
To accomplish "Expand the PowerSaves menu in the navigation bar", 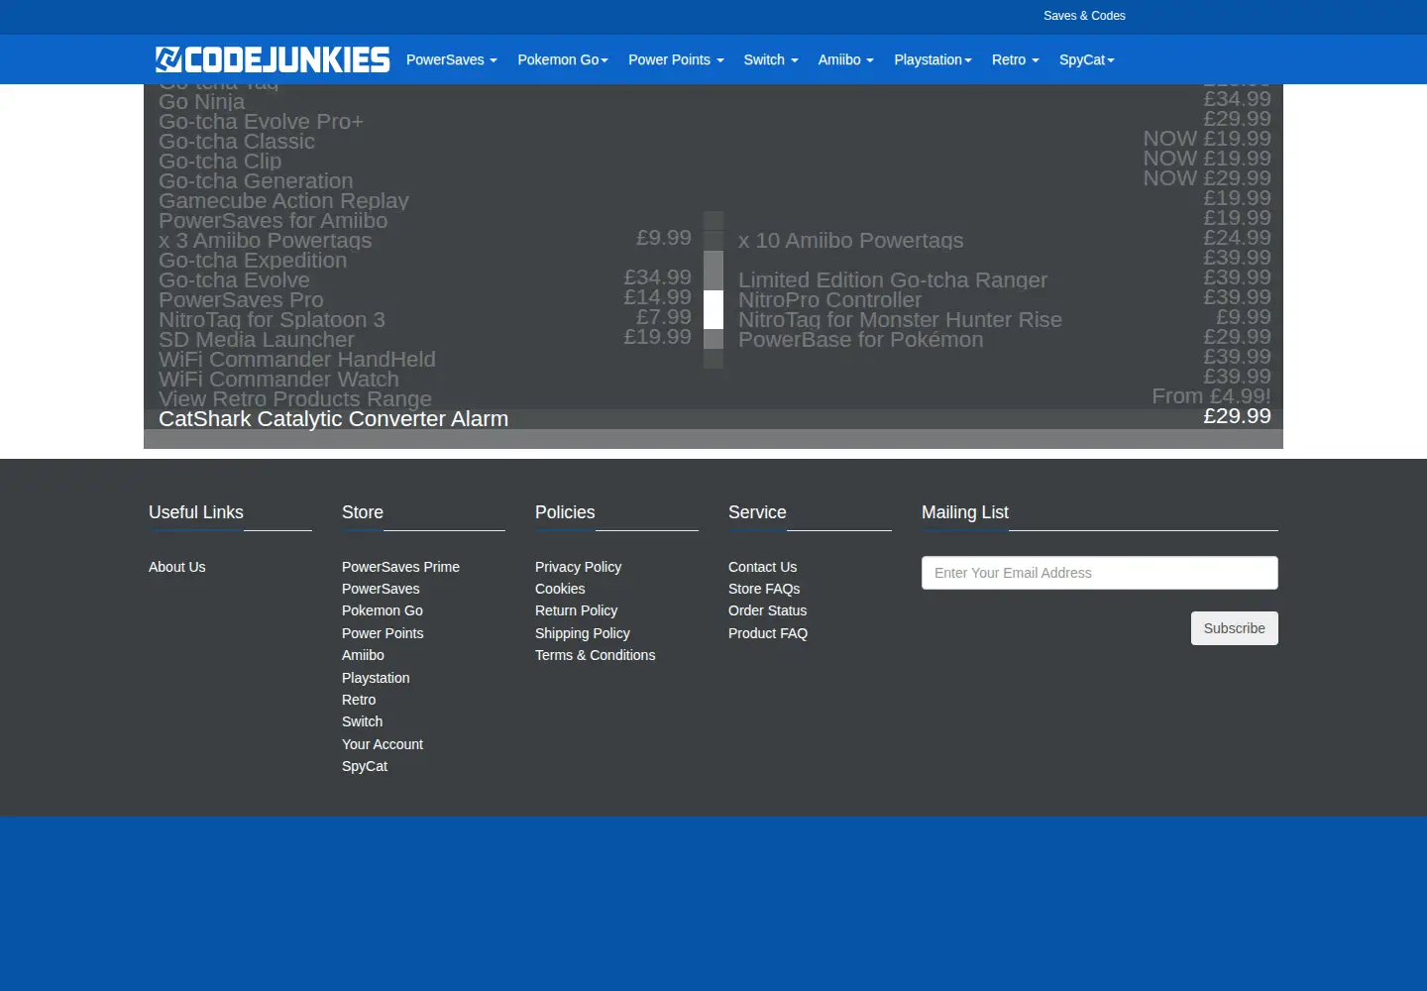I will [452, 59].
